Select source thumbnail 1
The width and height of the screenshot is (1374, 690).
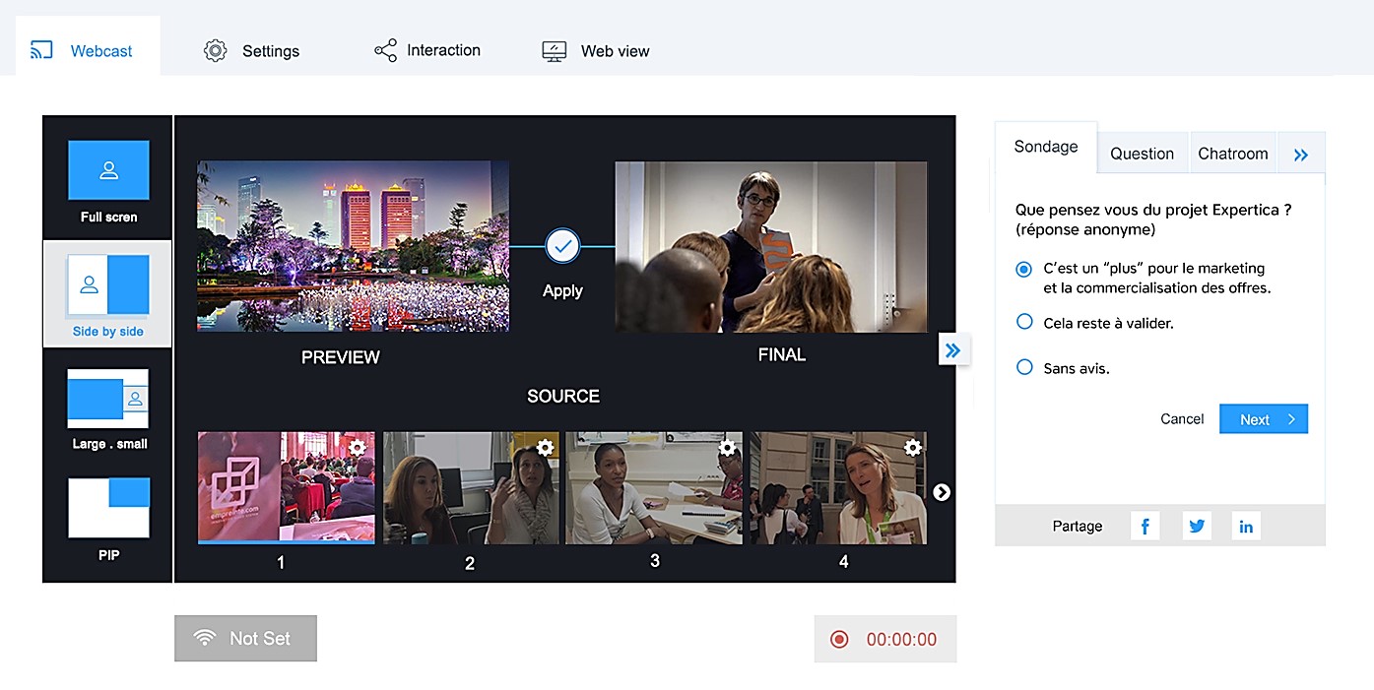point(287,487)
